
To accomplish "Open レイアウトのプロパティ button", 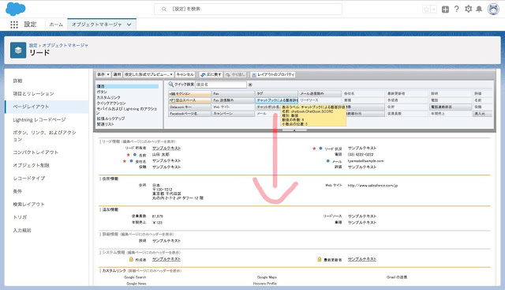I will click(273, 74).
